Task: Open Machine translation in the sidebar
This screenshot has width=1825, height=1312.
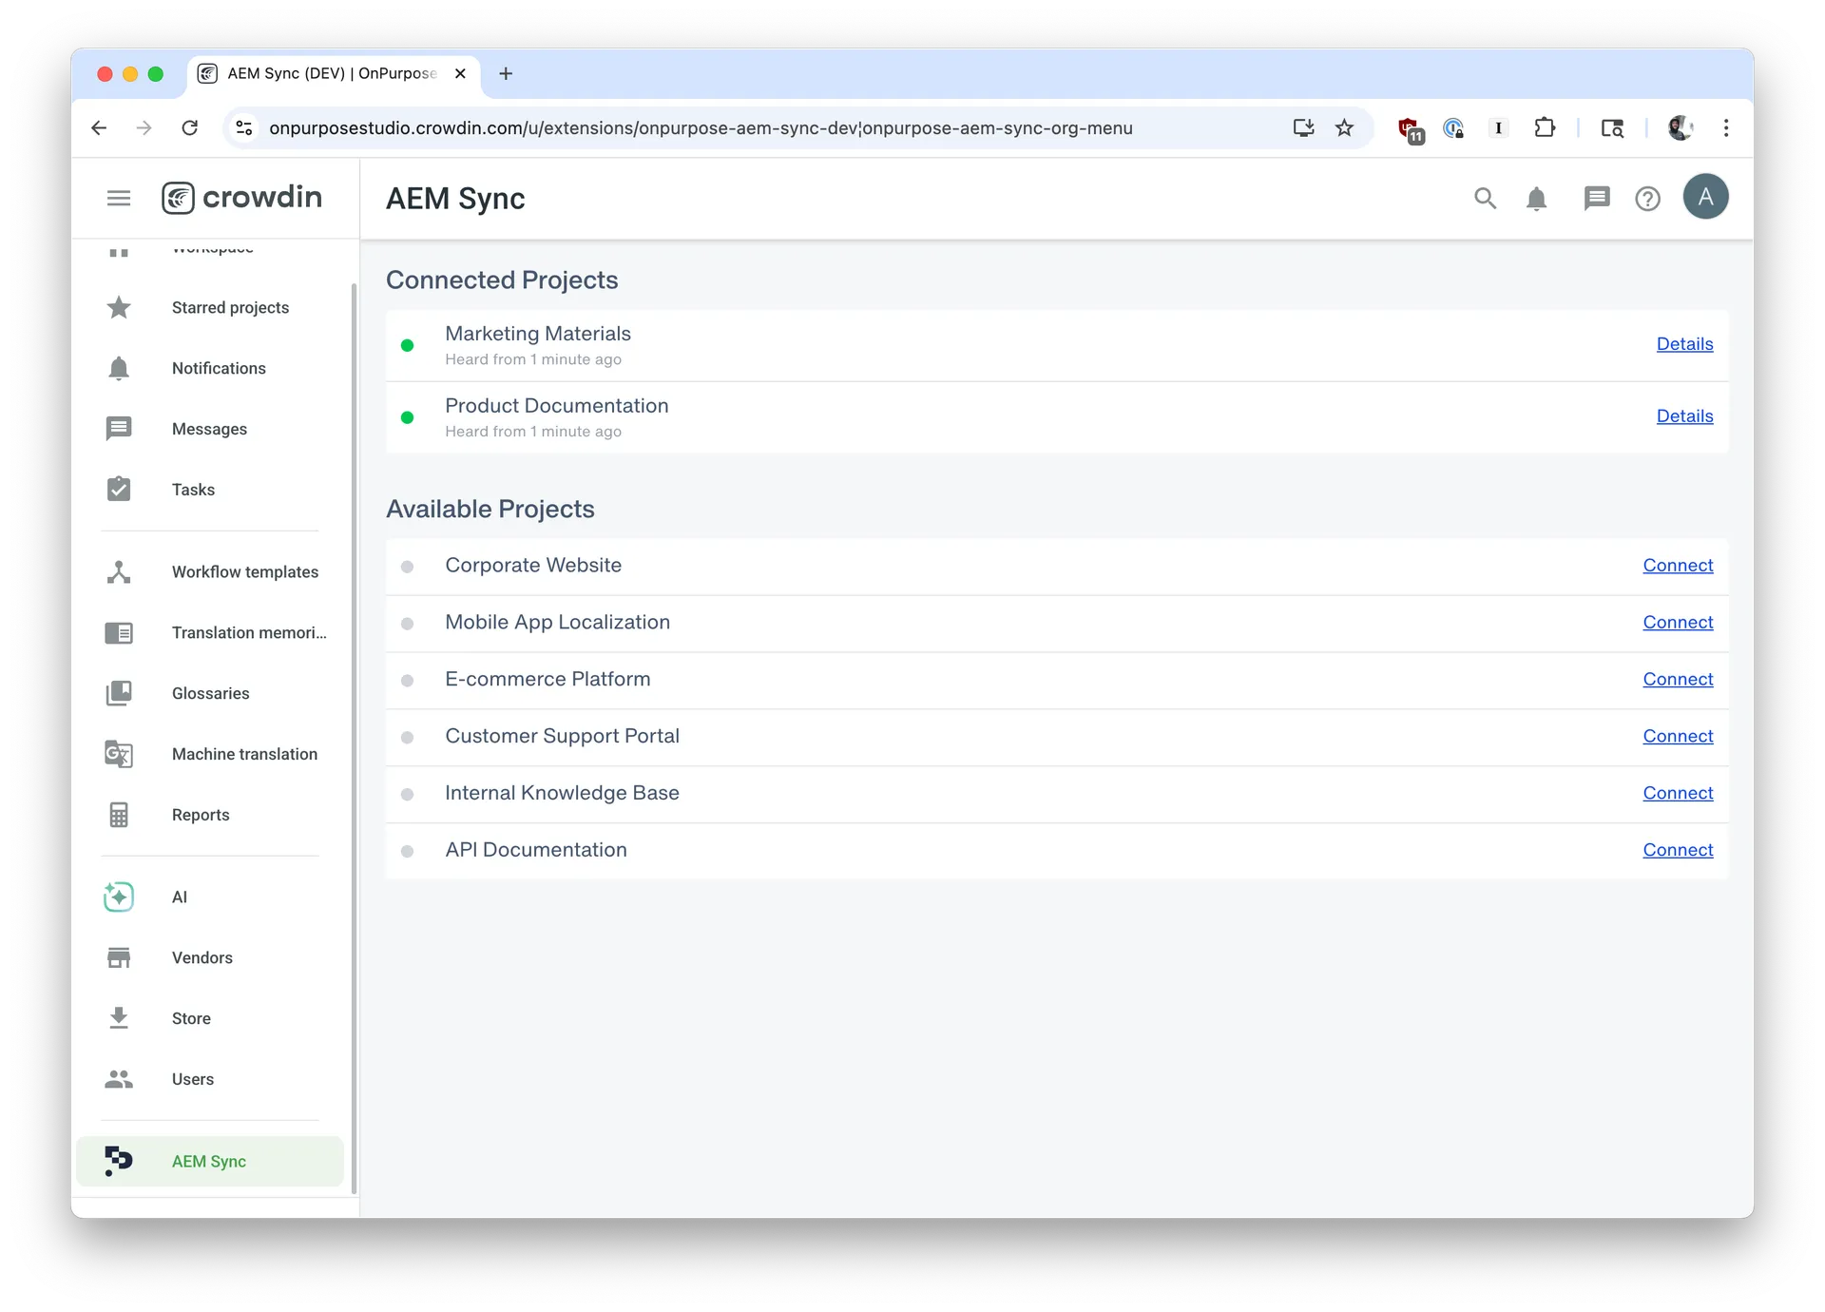Action: pyautogui.click(x=211, y=754)
